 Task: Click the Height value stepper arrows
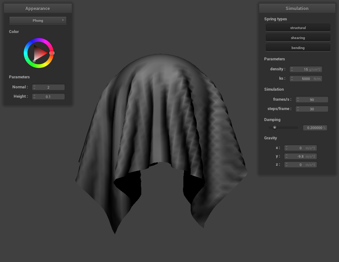34,97
